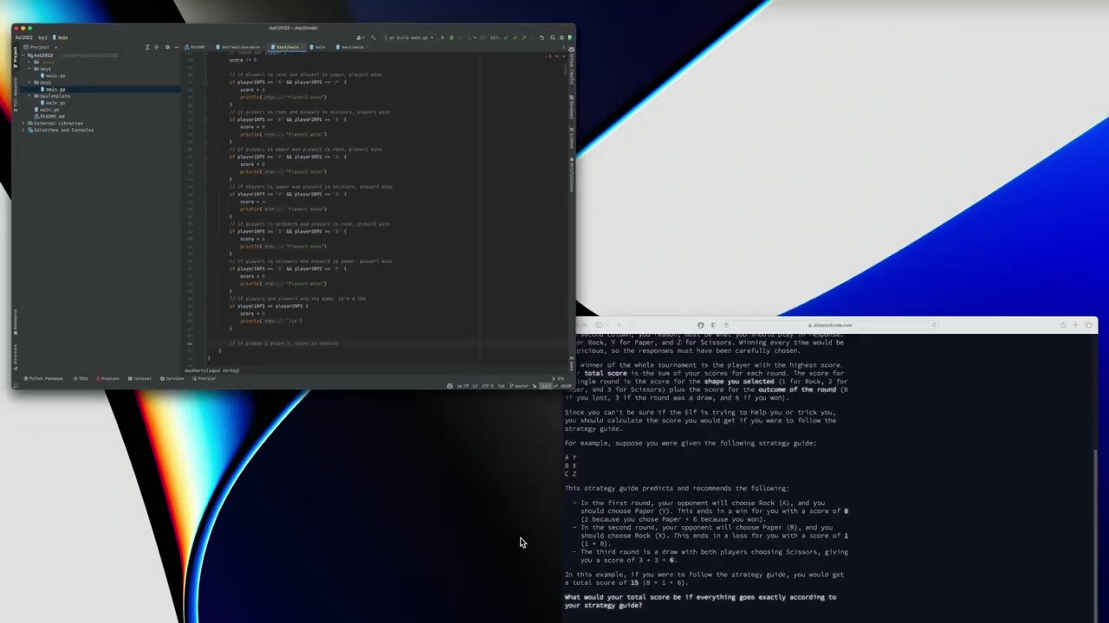1109x623 pixels.
Task: Open the Terminal tool window
Action: (x=139, y=379)
